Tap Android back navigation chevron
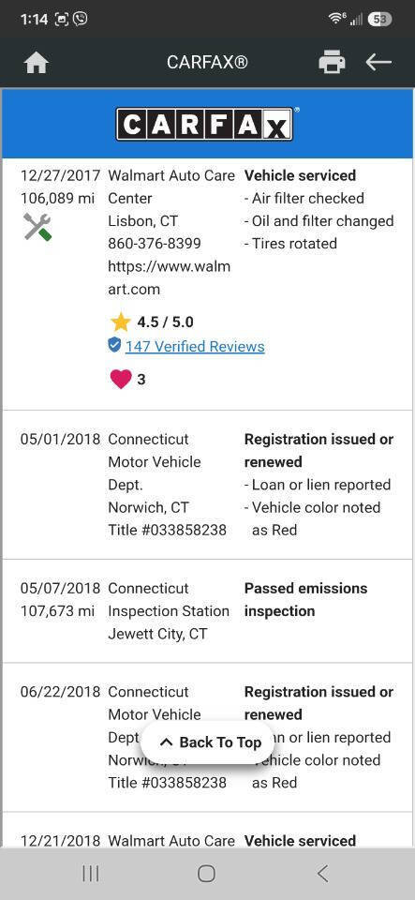The image size is (415, 900). [322, 874]
